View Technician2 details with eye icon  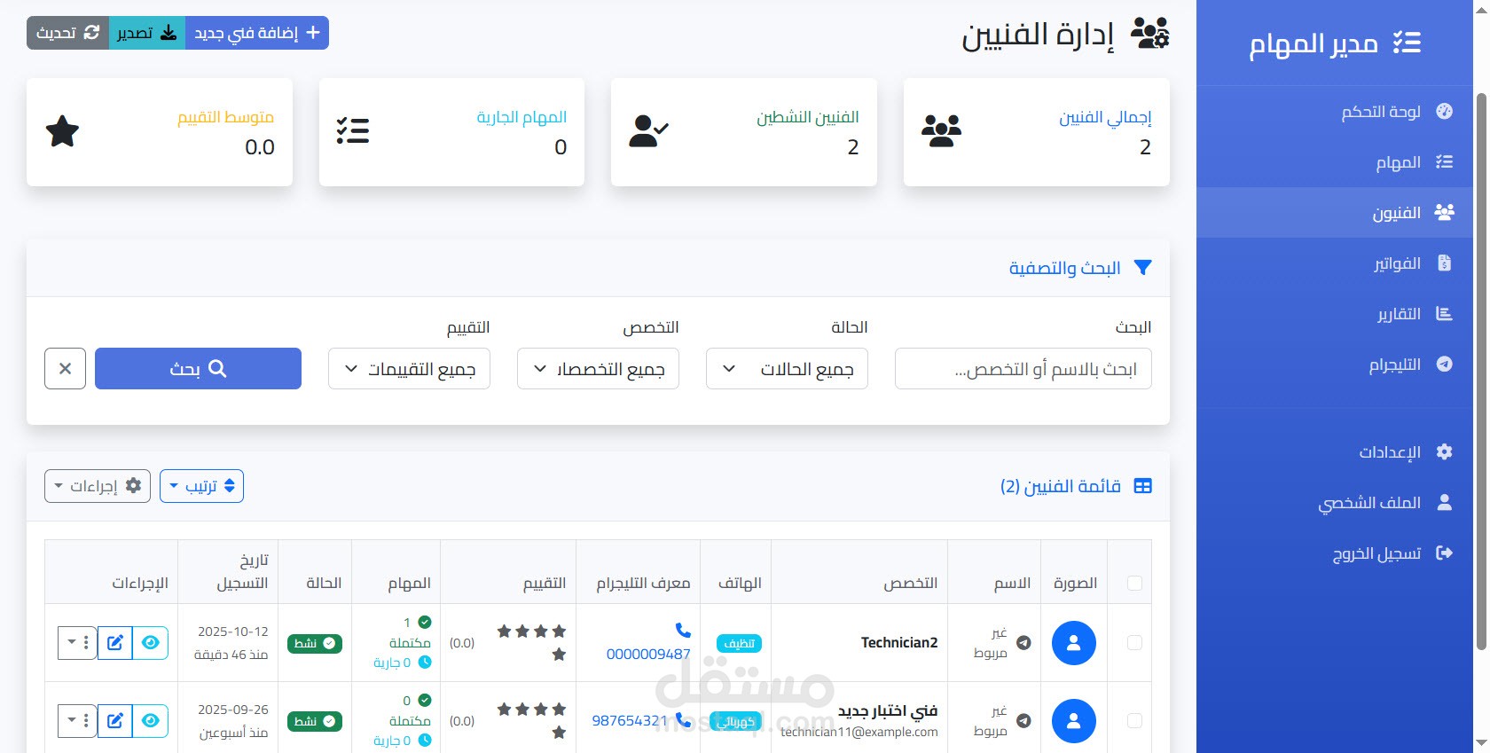coord(150,643)
